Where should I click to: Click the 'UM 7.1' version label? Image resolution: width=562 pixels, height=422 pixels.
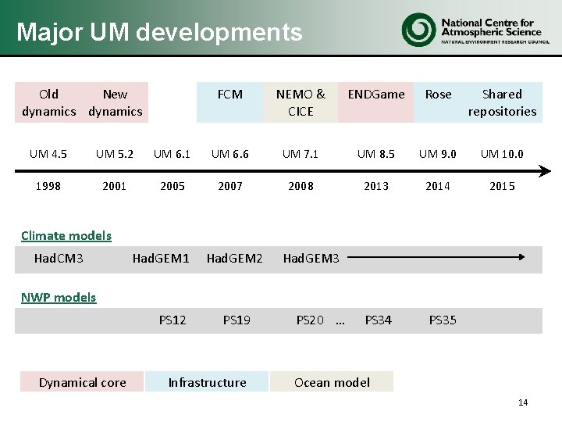coord(300,154)
